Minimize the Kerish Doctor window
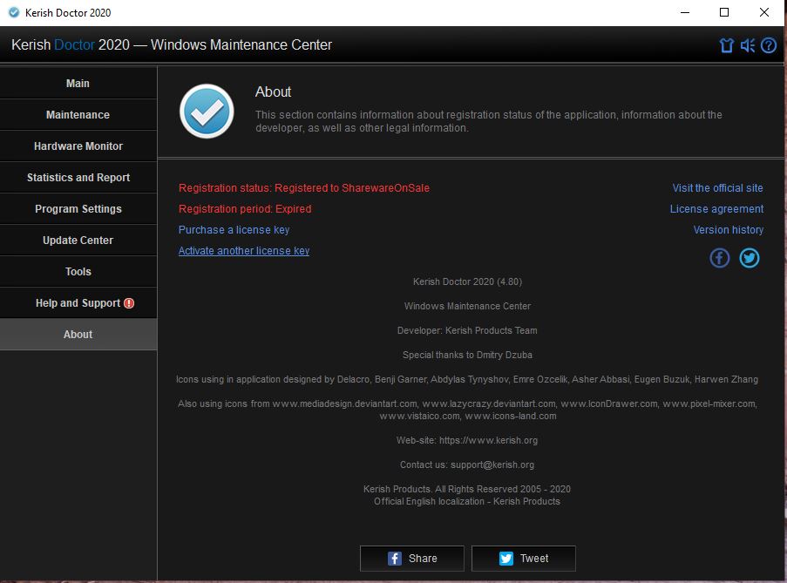This screenshot has height=583, width=787. (x=685, y=12)
